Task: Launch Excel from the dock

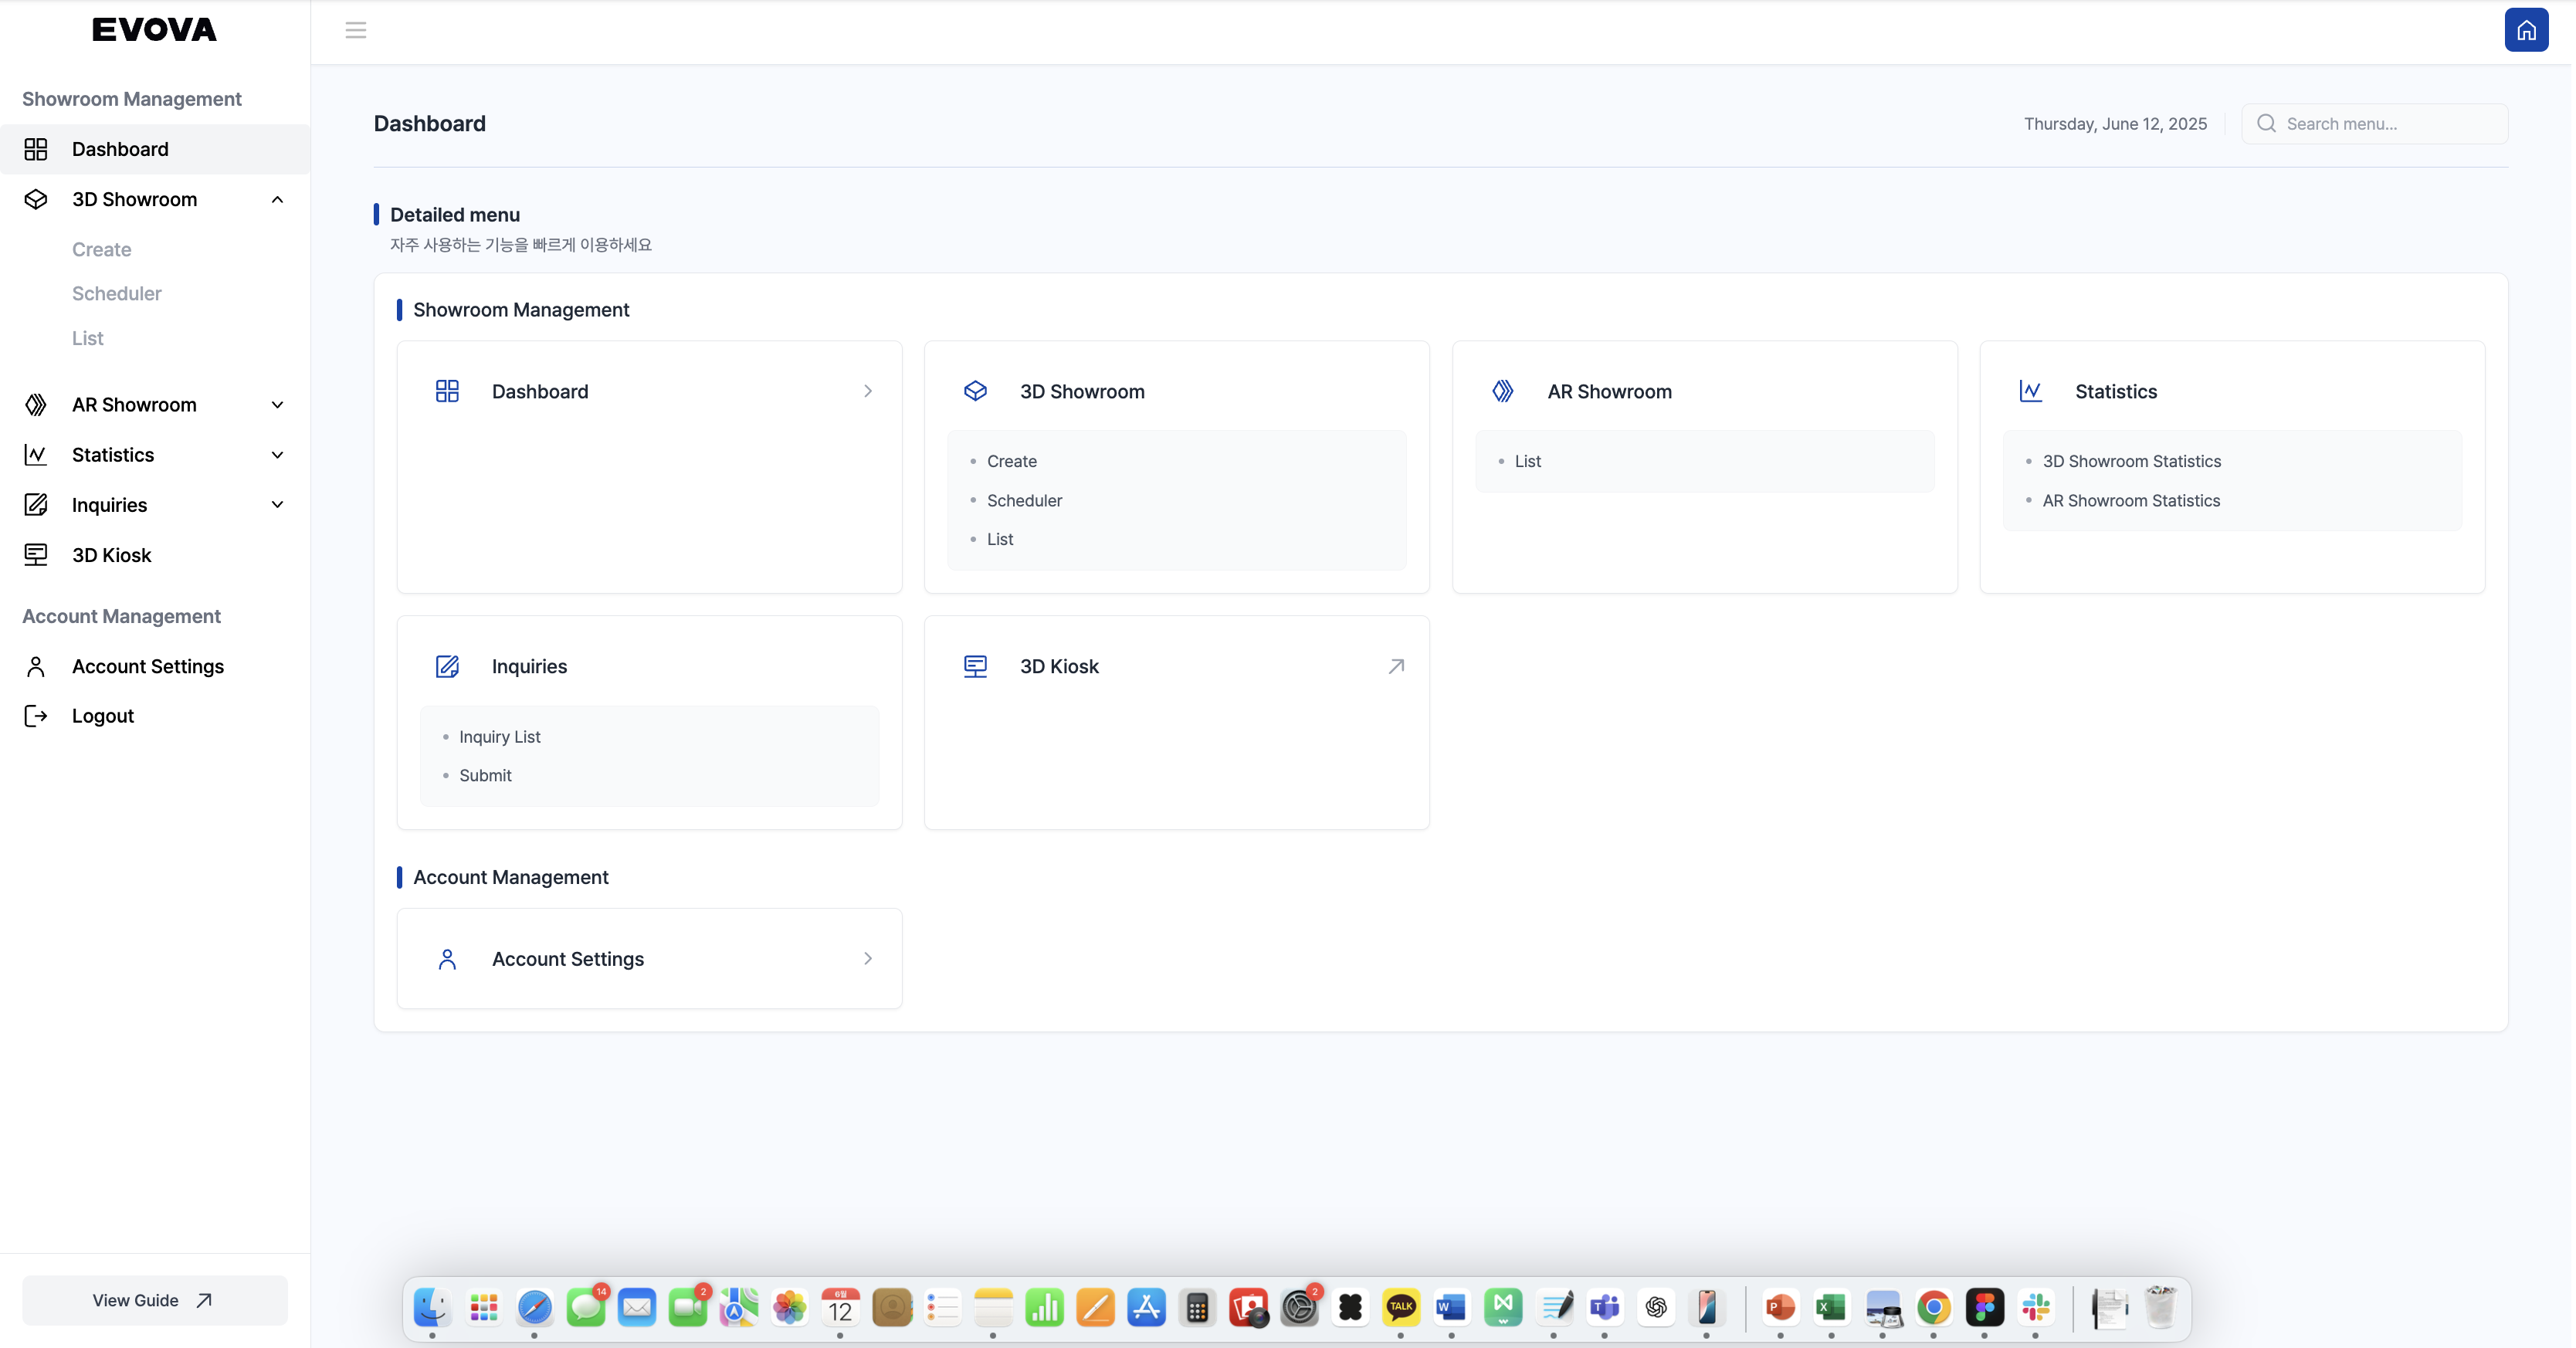Action: click(1832, 1308)
